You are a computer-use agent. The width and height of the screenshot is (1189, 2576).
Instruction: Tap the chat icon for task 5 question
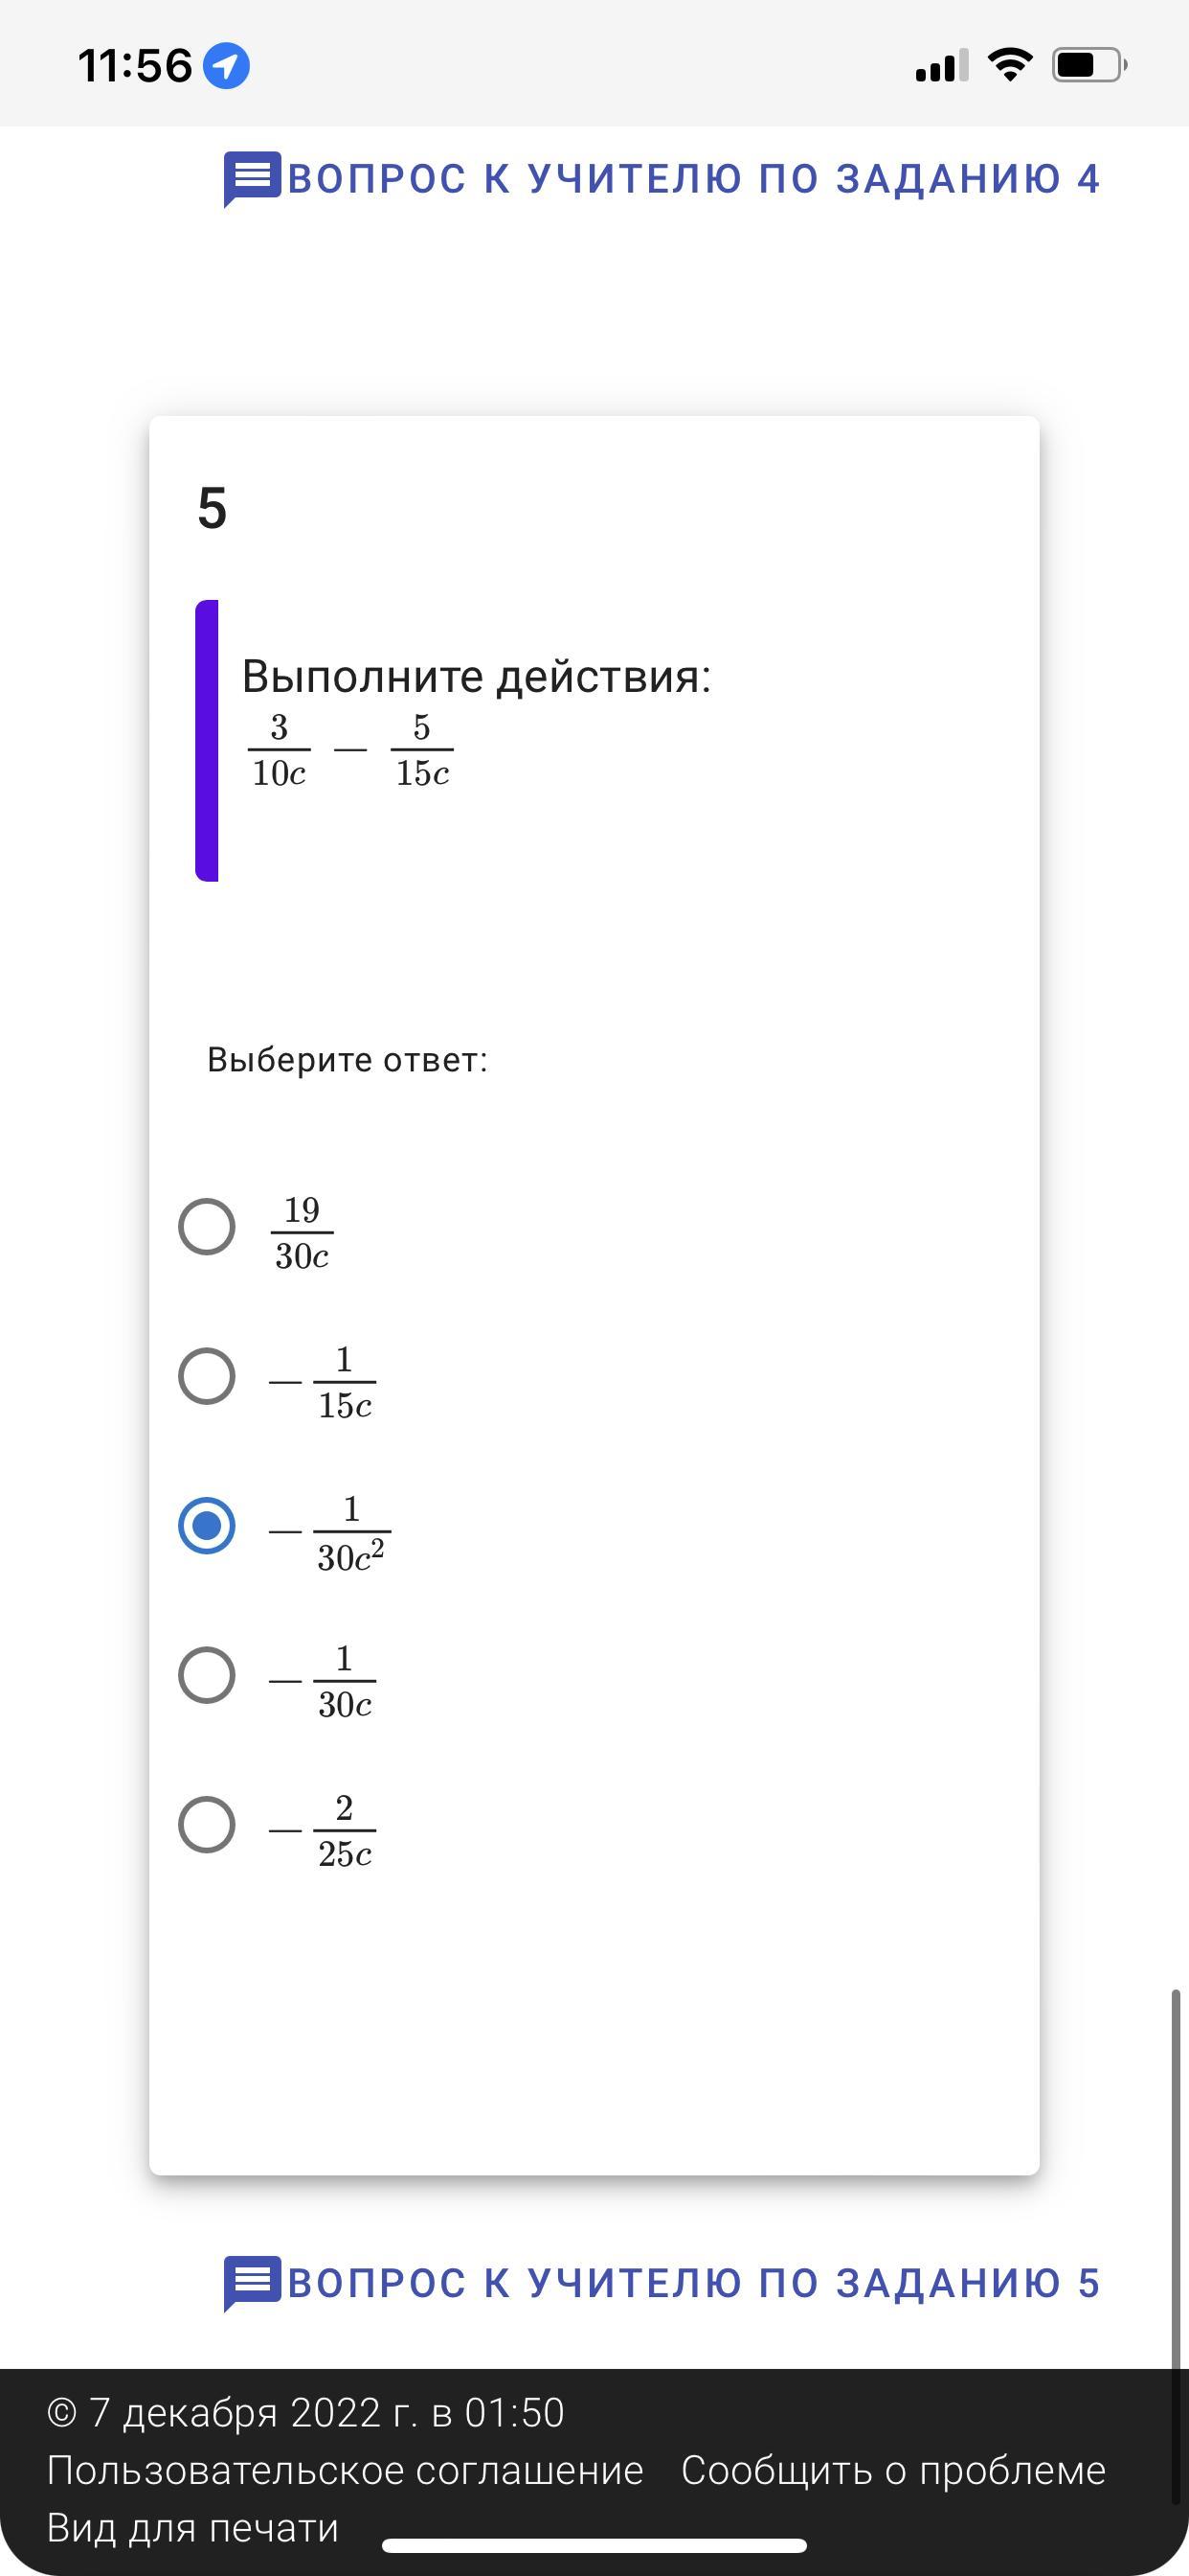(x=252, y=2283)
